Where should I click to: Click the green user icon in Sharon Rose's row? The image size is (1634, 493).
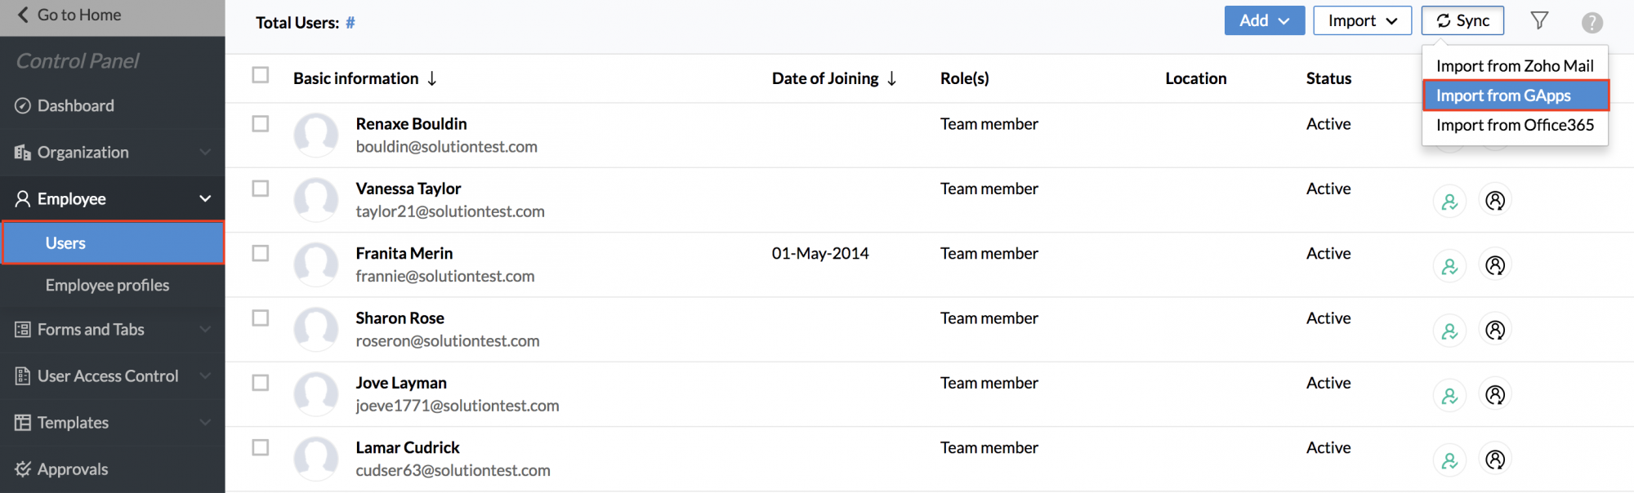coord(1449,331)
